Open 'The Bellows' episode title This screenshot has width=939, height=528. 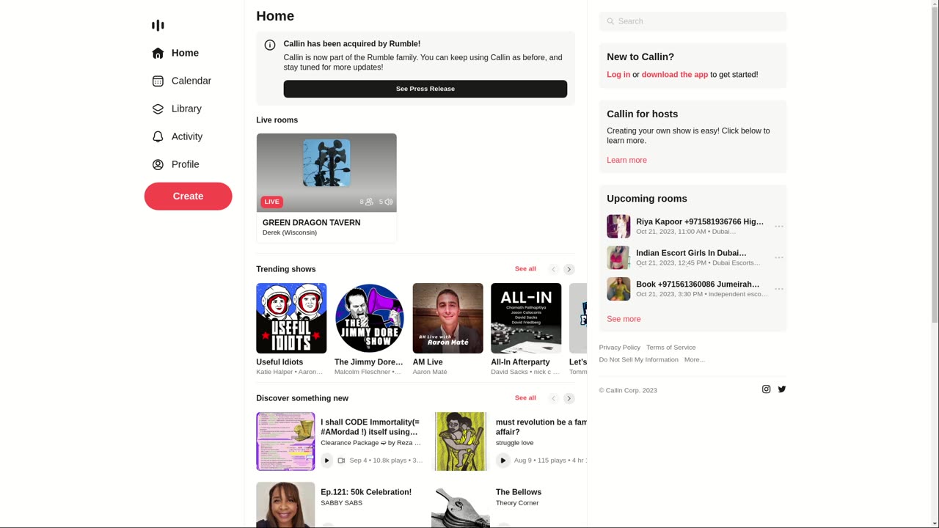[x=519, y=492]
